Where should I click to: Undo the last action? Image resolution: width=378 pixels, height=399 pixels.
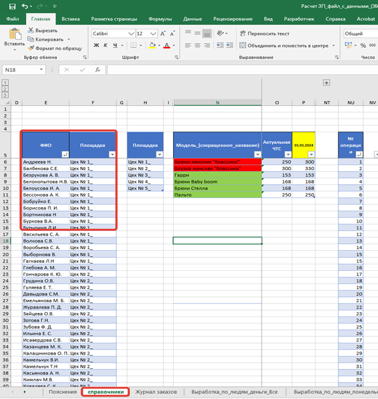[x=25, y=6]
